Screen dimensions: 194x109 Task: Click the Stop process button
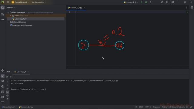tap(11, 77)
